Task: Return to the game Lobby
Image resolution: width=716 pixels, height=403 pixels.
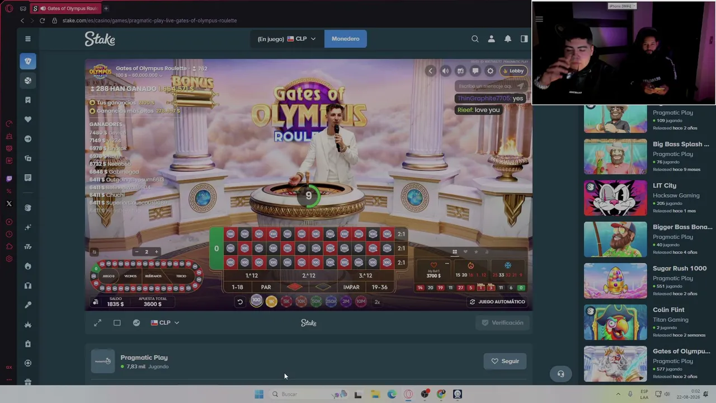Action: (513, 71)
